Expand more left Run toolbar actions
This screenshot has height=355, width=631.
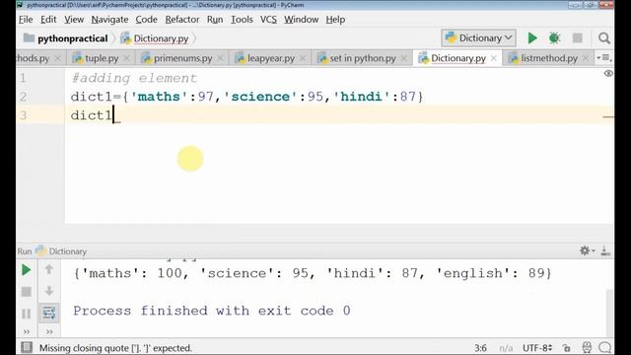click(27, 331)
